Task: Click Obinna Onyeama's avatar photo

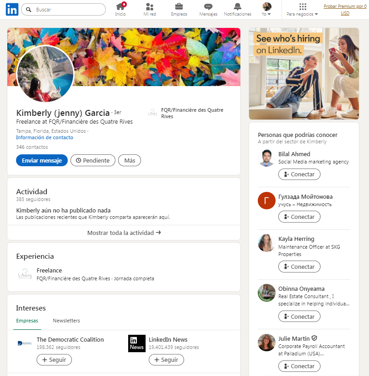Action: 266,293
